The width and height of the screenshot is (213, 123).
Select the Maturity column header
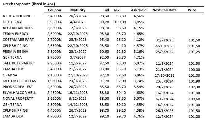pos(78,10)
